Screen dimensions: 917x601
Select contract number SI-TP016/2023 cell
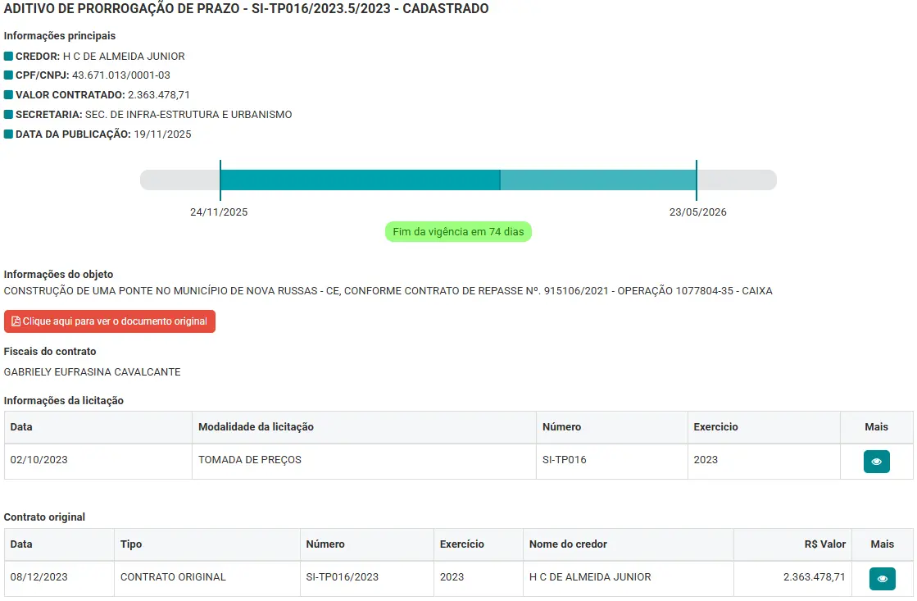tap(343, 577)
